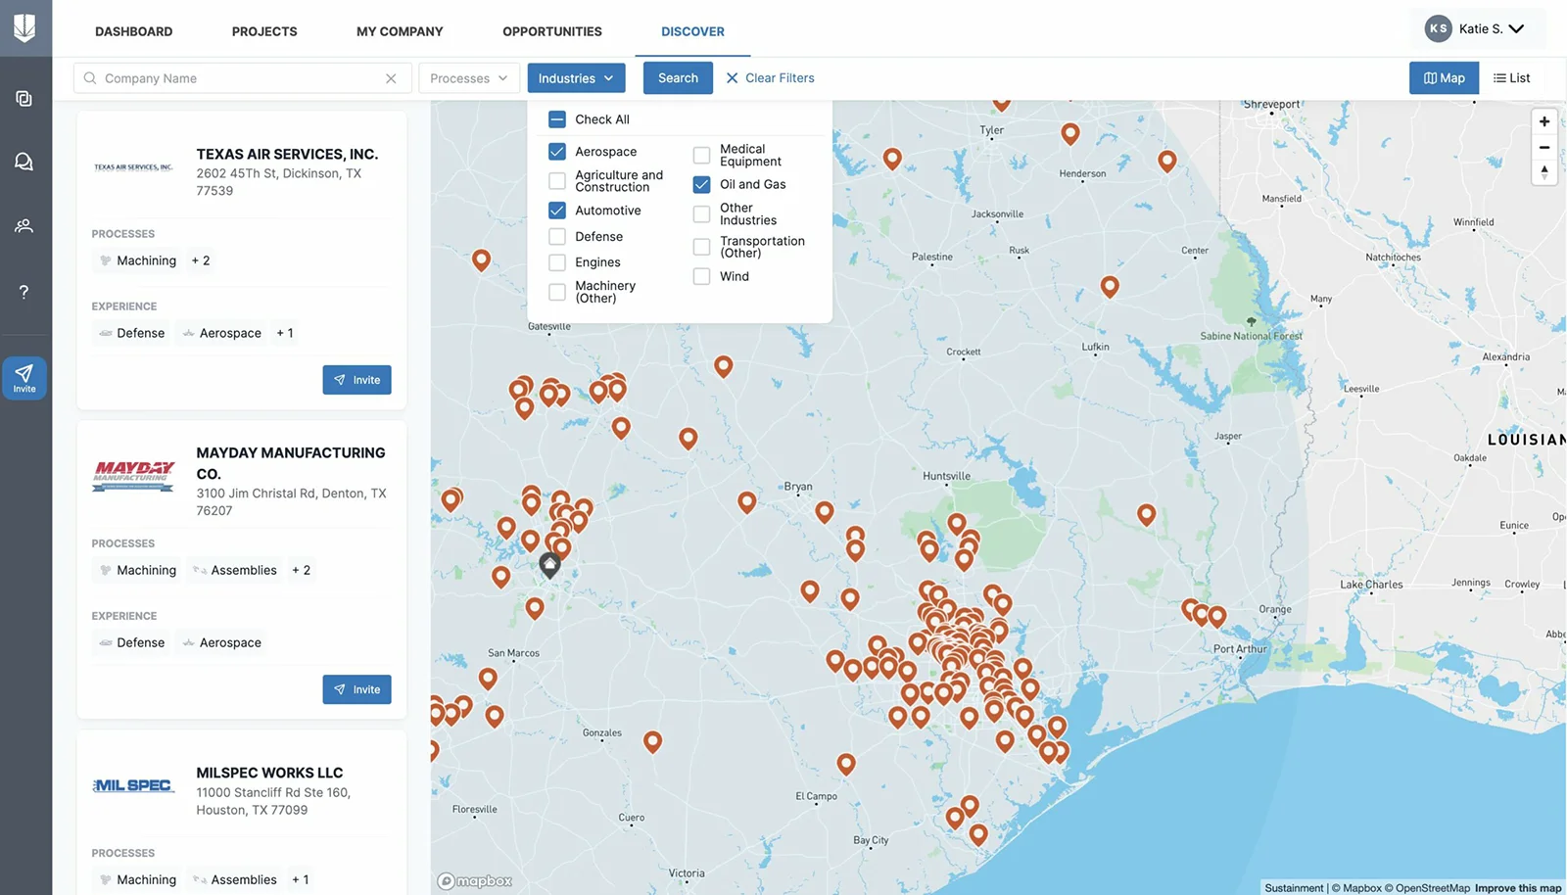The height and width of the screenshot is (895, 1567).
Task: Click the Search button
Action: [x=678, y=78]
